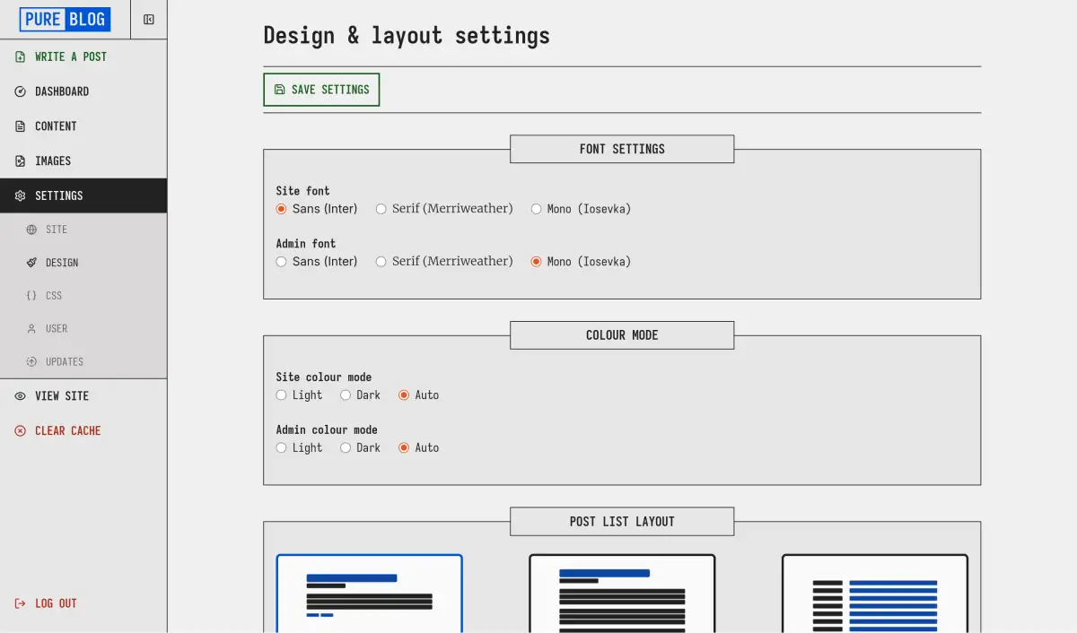Click the Write a Post plus-file icon
This screenshot has height=633, width=1077.
pos(21,56)
